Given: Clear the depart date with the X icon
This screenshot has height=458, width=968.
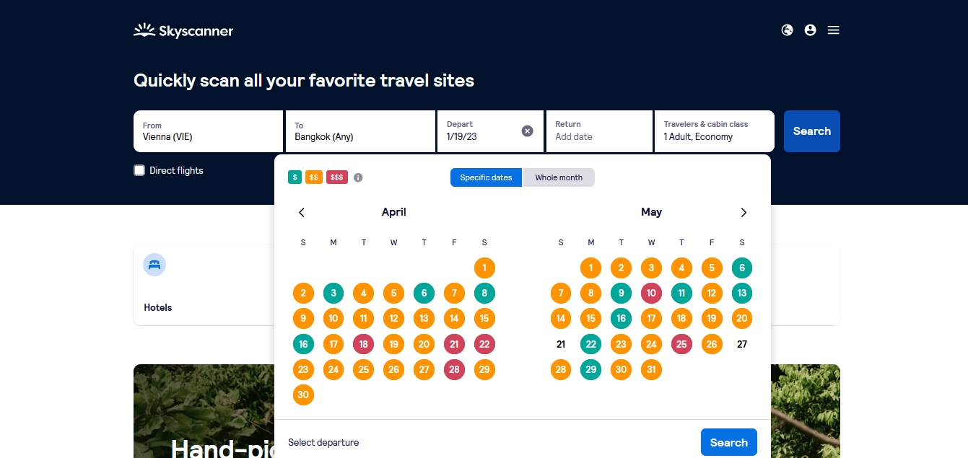Looking at the screenshot, I should tap(528, 131).
